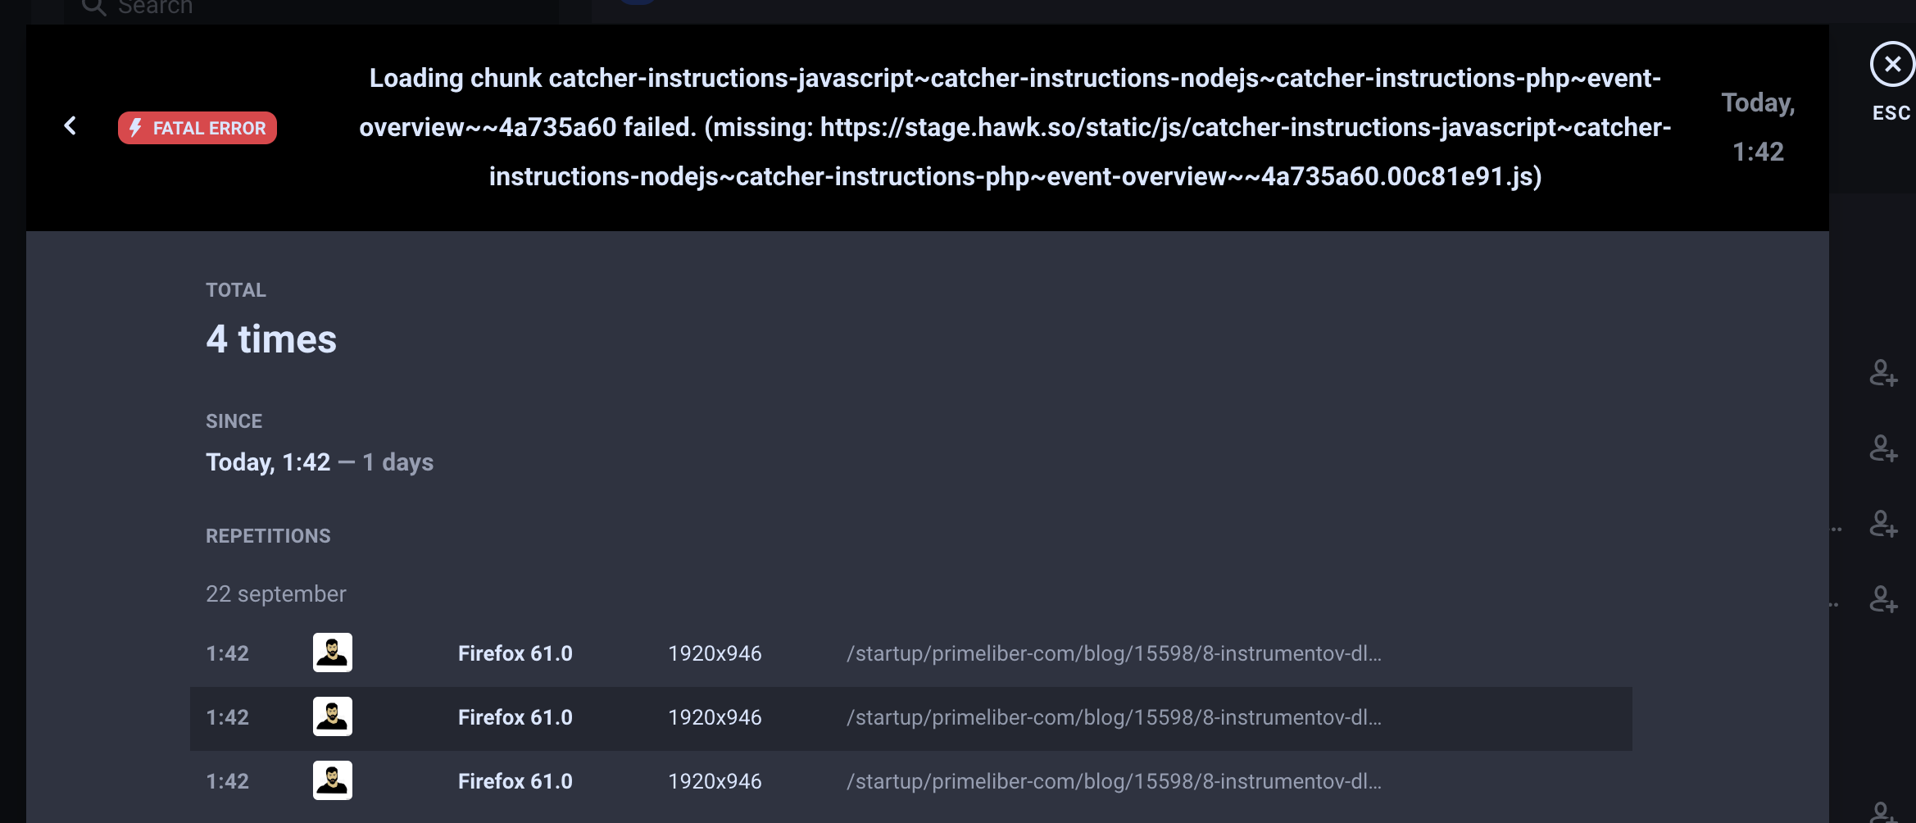The image size is (1916, 823).
Task: Click the FATAL ERROR lightning badge
Action: (x=198, y=128)
